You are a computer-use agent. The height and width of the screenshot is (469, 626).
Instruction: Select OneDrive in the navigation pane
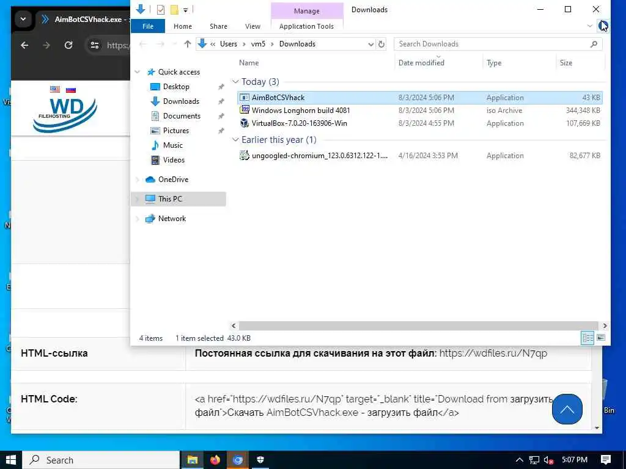pos(173,180)
